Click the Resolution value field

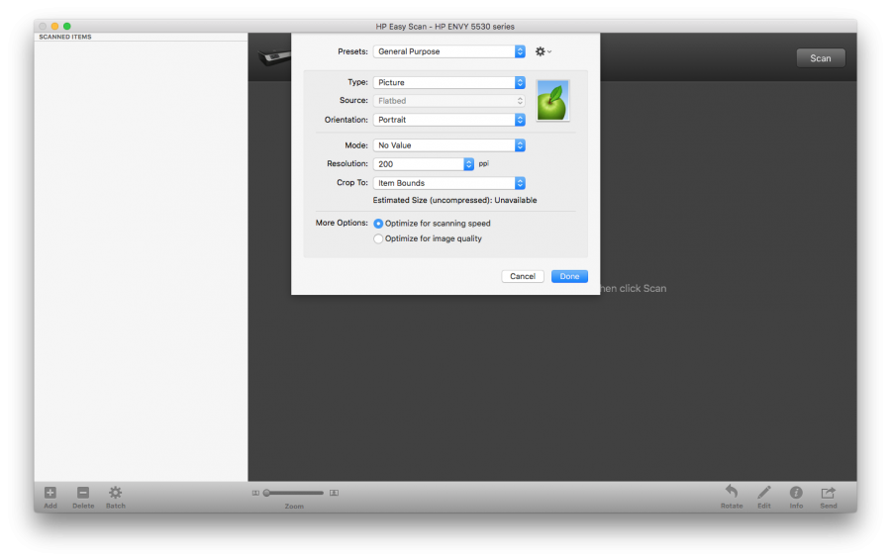pos(418,164)
